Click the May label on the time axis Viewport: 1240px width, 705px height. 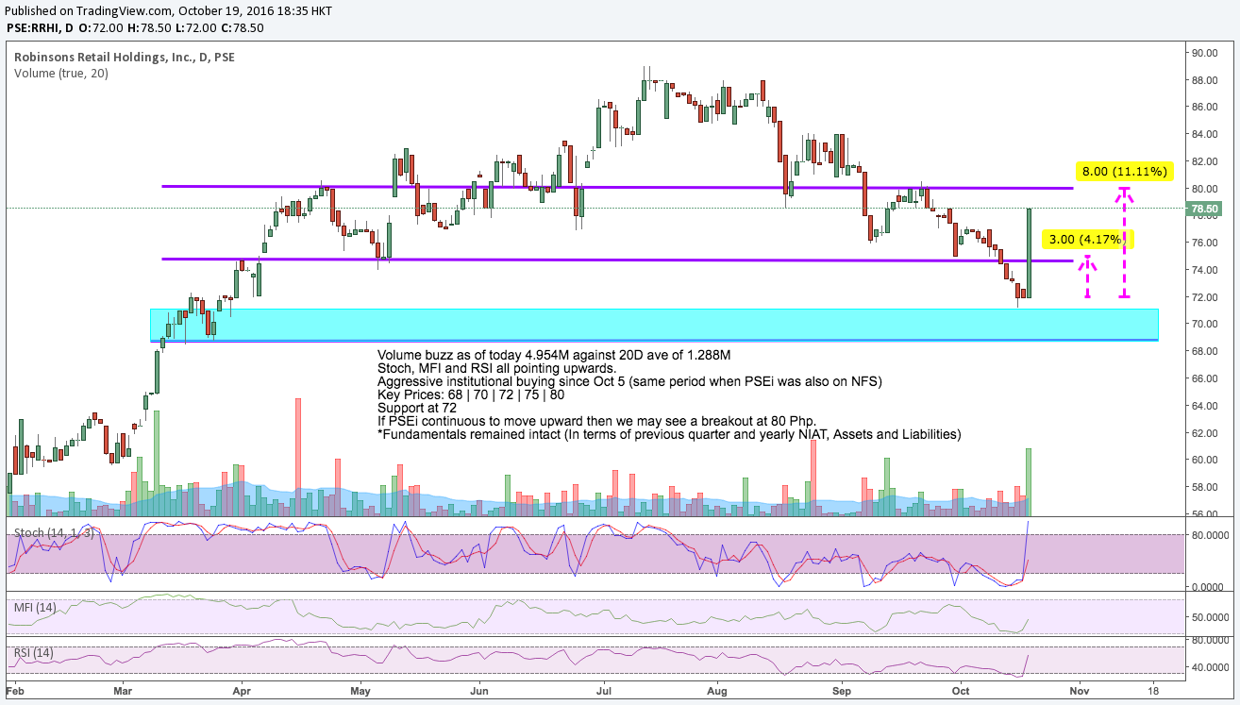[x=362, y=690]
